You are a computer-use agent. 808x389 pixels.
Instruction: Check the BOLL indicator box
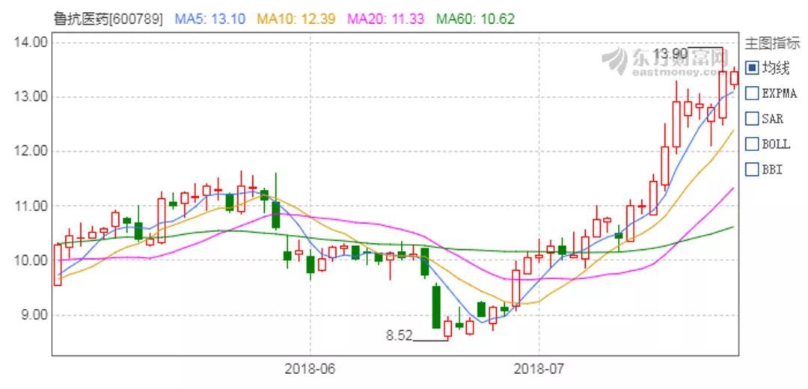(x=752, y=144)
